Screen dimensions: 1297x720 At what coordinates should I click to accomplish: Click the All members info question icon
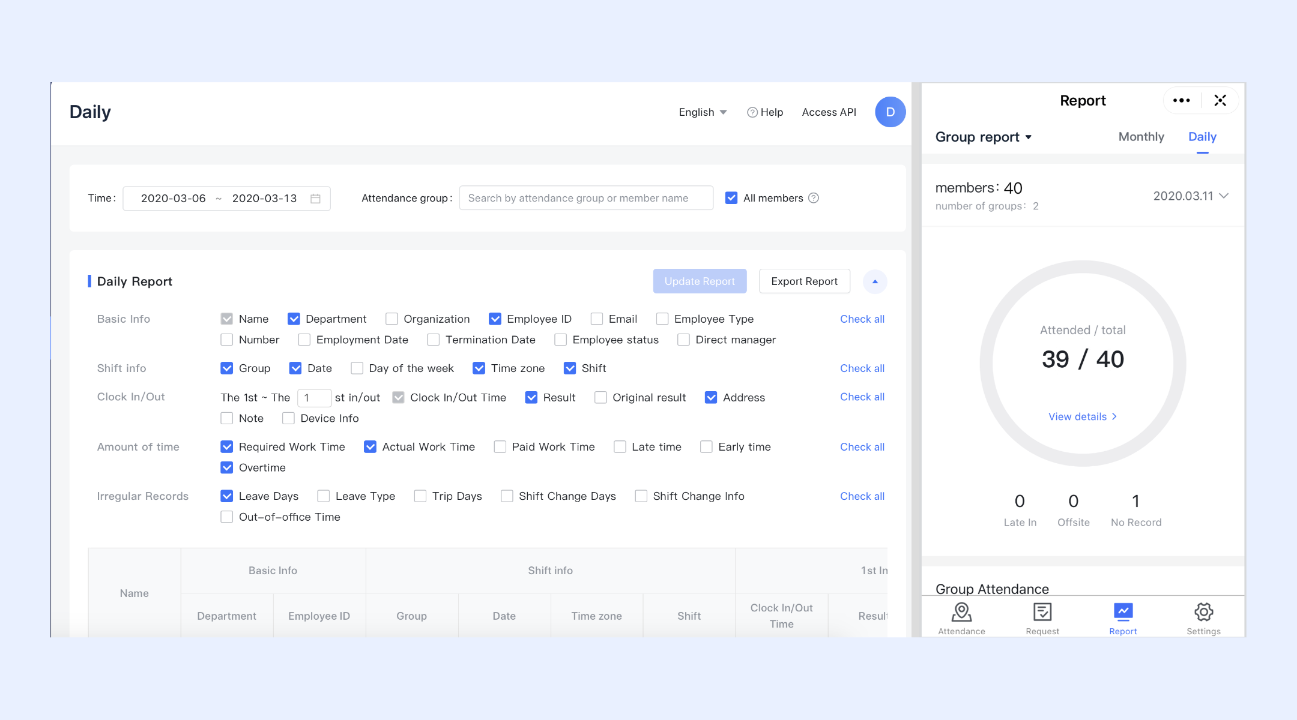click(814, 198)
